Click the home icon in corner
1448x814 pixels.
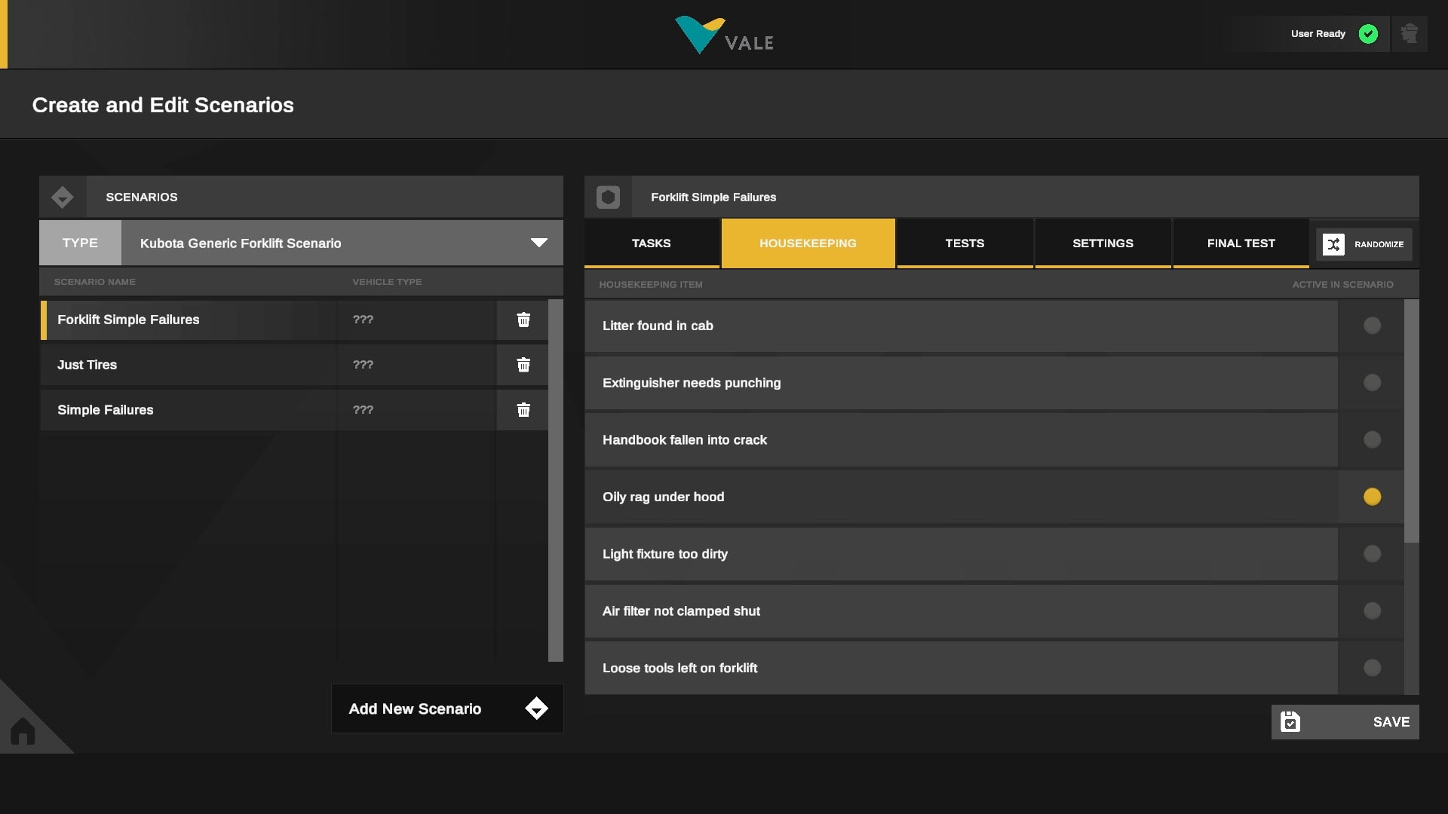(23, 730)
